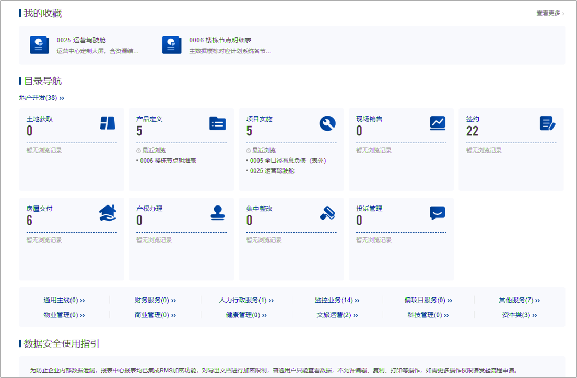Expand the 地产开发(38) category
Viewport: 577px width, 378px height.
(42, 98)
